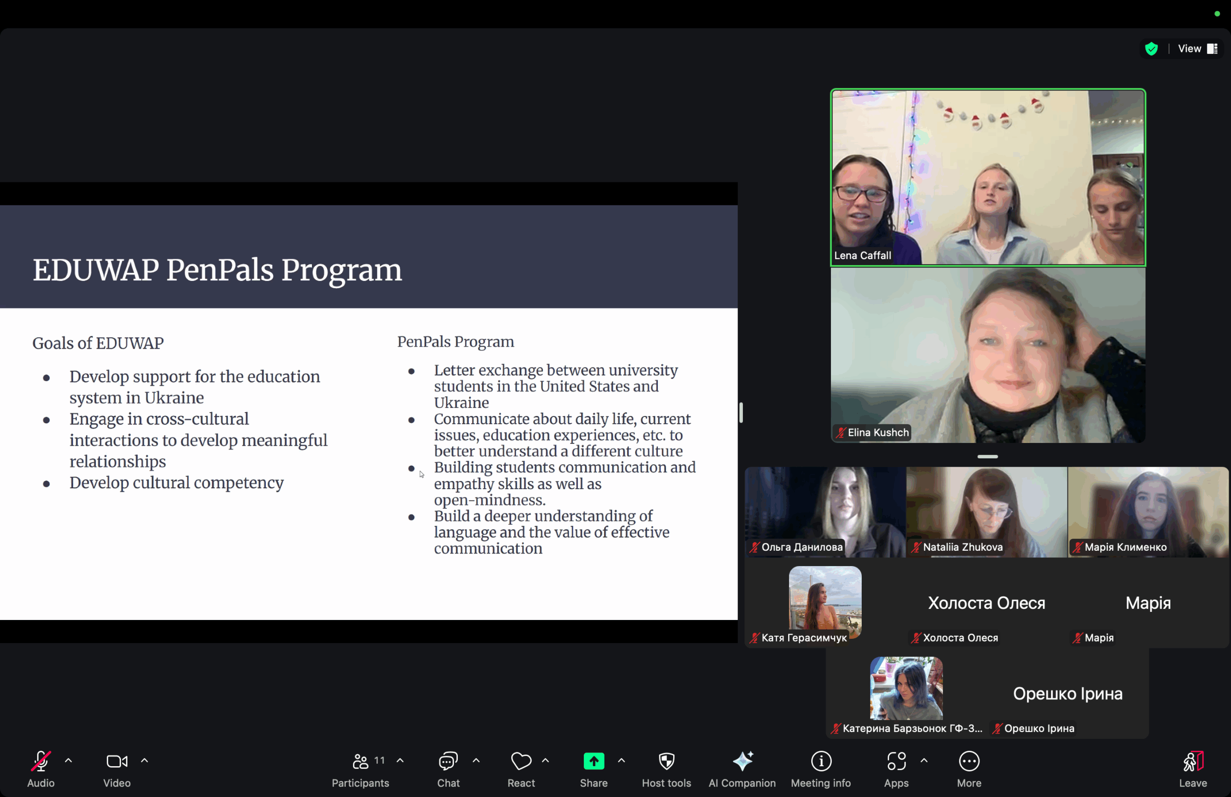Screen dimensions: 1231x797
Task: Expand share options arrow beside Share
Action: tap(621, 760)
